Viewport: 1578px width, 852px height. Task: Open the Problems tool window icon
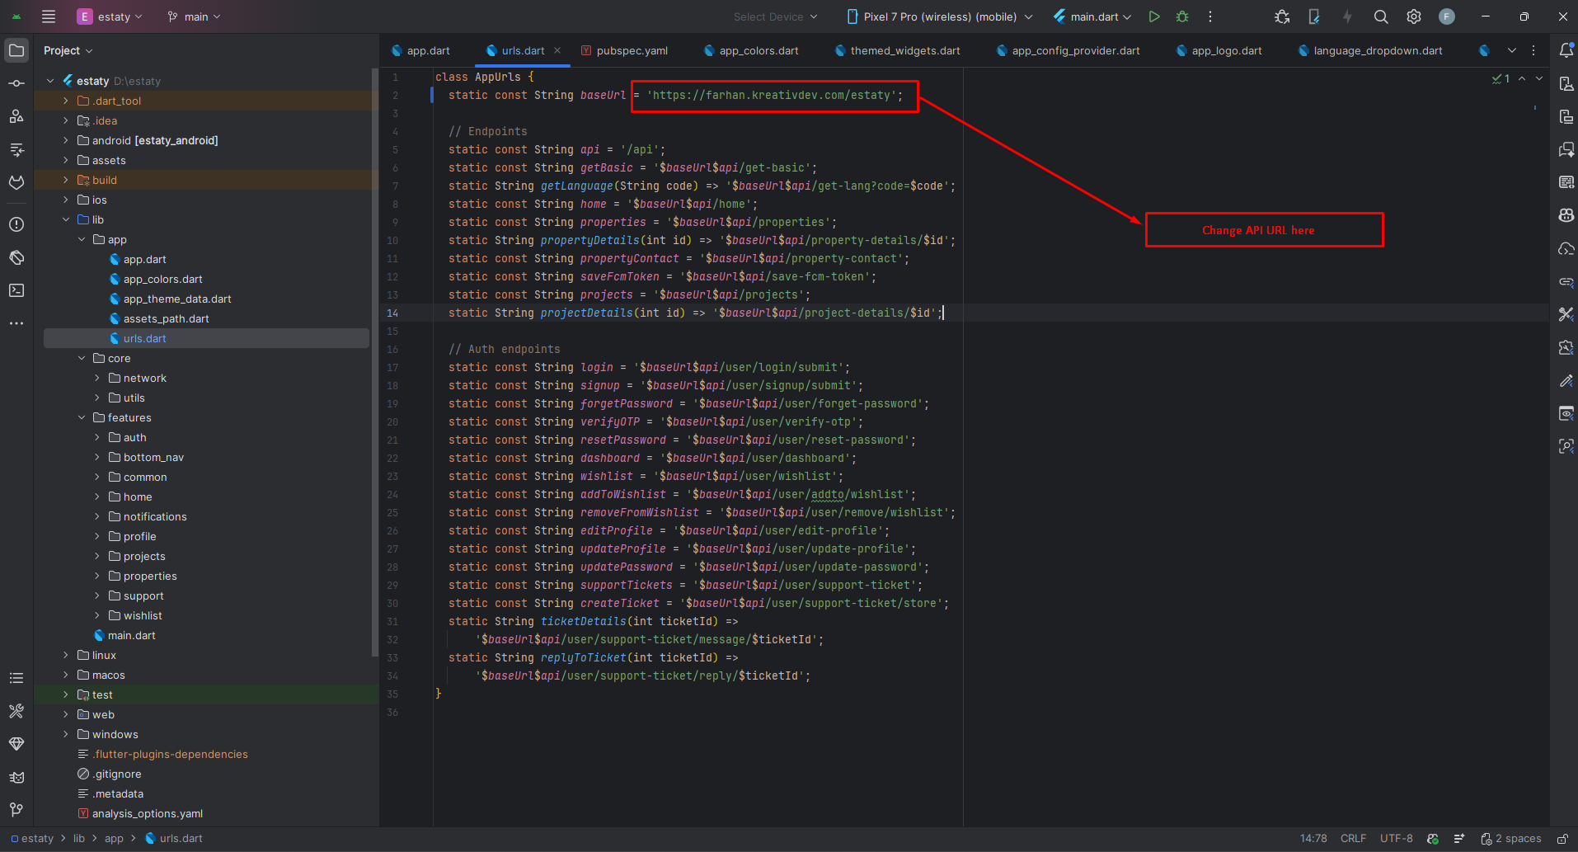tap(16, 224)
